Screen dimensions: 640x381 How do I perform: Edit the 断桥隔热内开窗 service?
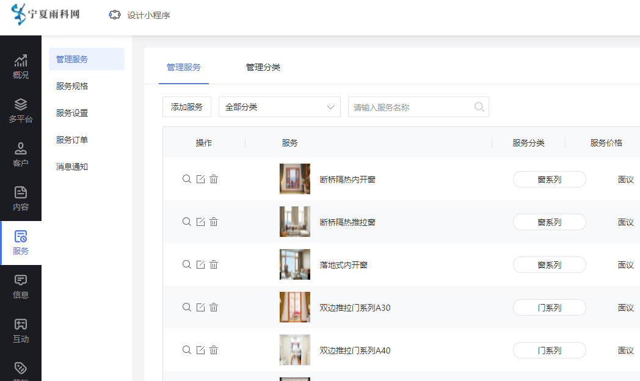200,179
